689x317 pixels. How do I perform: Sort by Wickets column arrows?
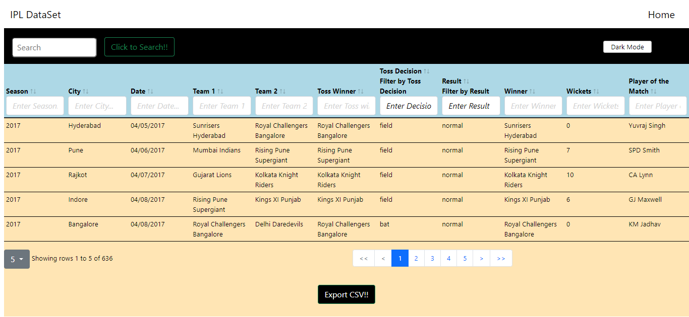point(596,92)
